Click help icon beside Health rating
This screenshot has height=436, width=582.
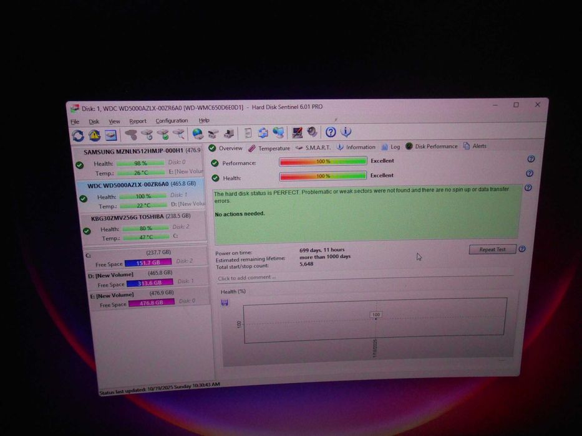point(530,173)
